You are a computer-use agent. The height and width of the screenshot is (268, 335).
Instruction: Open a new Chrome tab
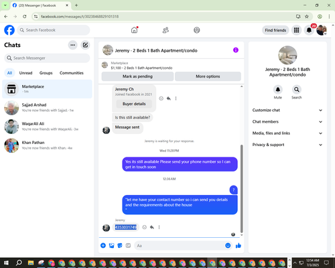click(x=76, y=5)
